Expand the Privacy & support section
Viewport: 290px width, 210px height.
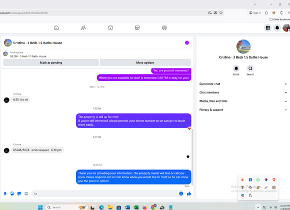[243, 110]
